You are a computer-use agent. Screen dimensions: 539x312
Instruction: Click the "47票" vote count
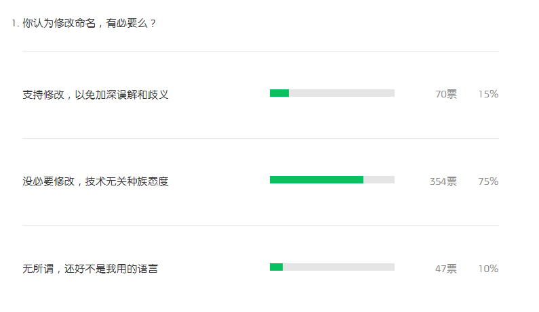tap(446, 269)
